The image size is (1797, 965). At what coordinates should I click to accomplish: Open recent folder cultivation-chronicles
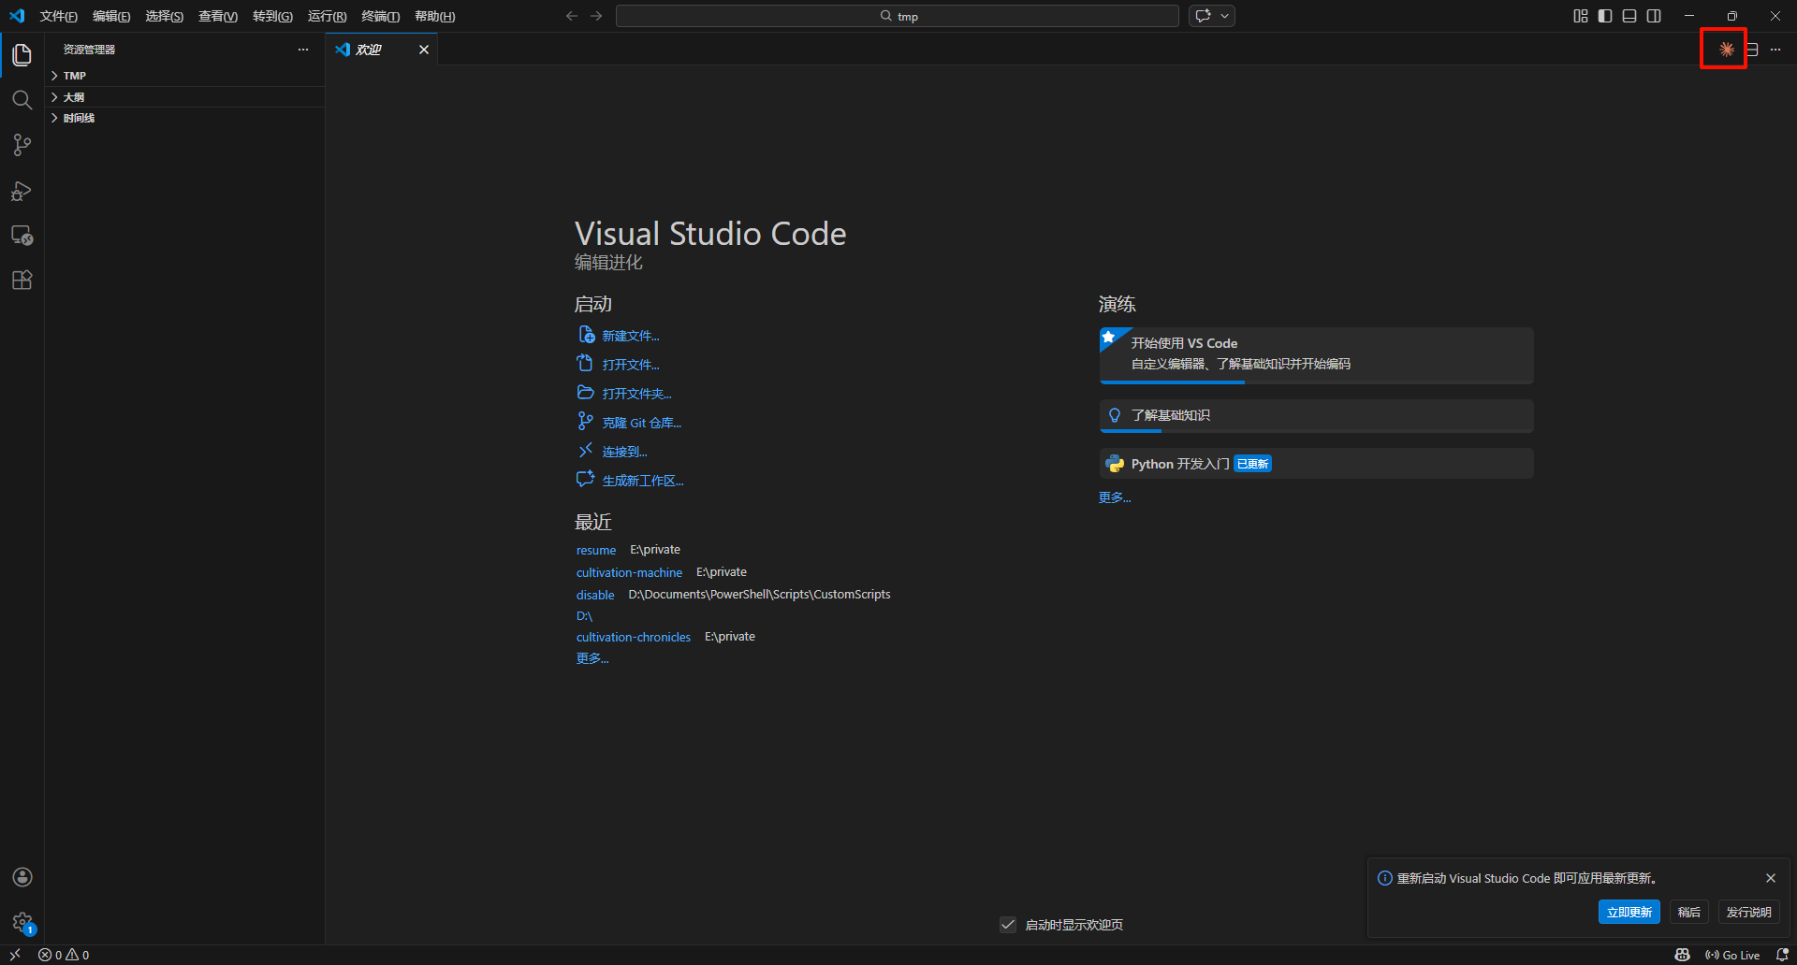(x=633, y=637)
